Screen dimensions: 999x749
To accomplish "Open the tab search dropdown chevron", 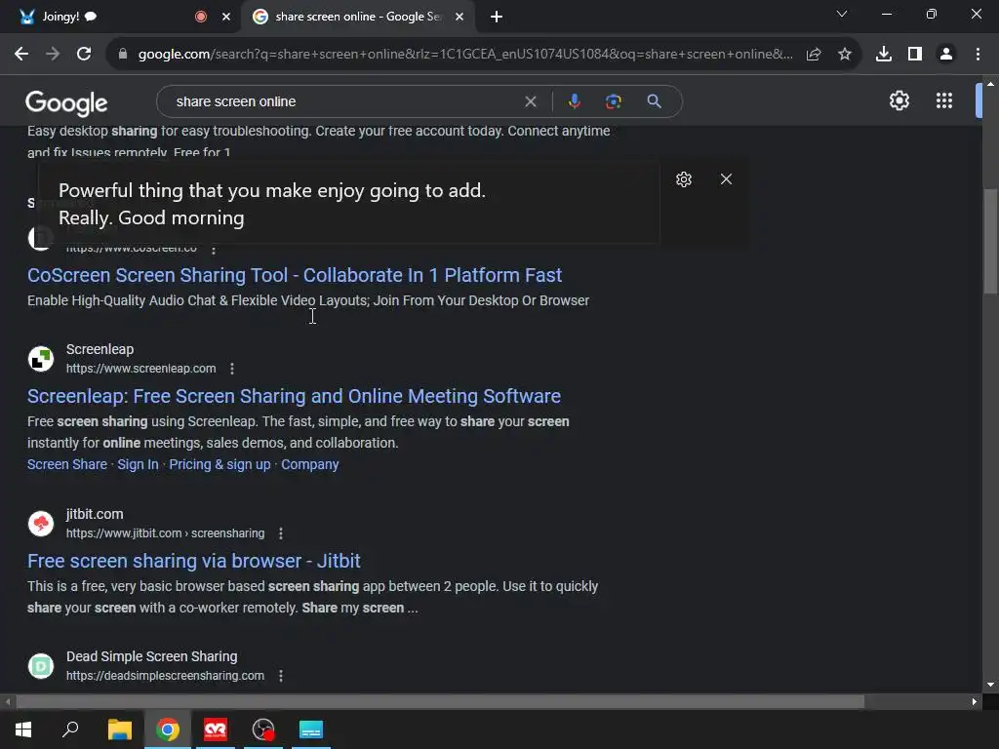I will pyautogui.click(x=842, y=14).
